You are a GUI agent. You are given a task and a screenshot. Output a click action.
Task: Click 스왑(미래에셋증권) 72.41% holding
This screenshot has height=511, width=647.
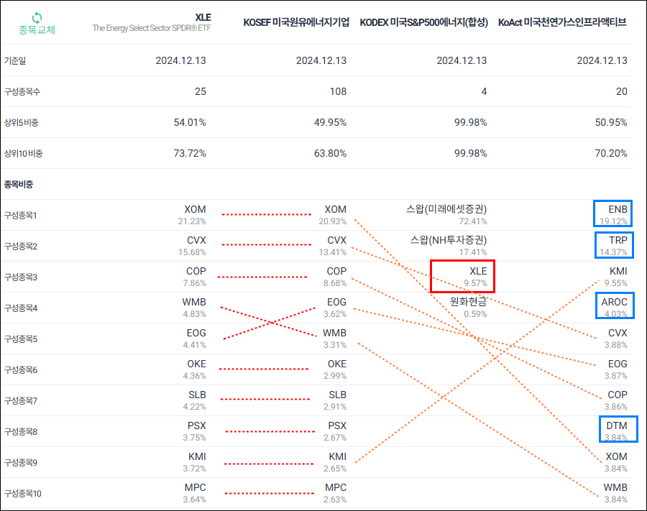coord(447,215)
